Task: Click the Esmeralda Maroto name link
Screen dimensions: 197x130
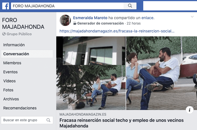Action: [x=90, y=18]
